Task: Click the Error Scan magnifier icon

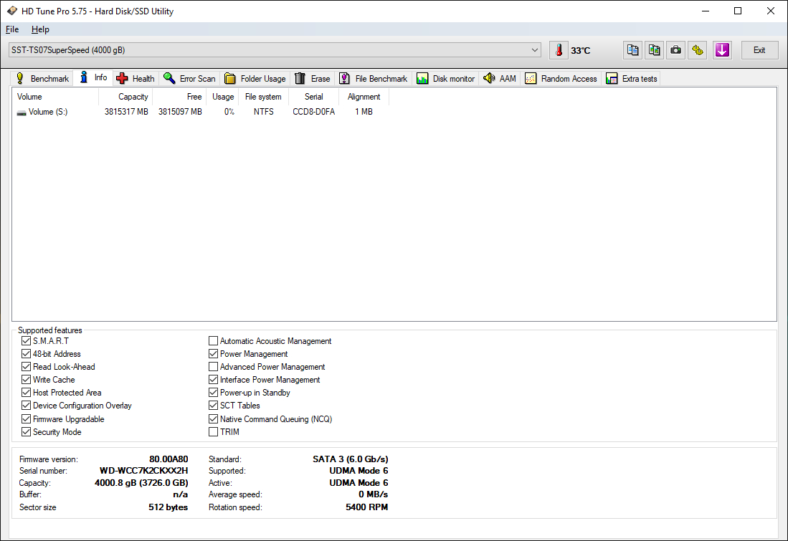Action: (x=169, y=78)
